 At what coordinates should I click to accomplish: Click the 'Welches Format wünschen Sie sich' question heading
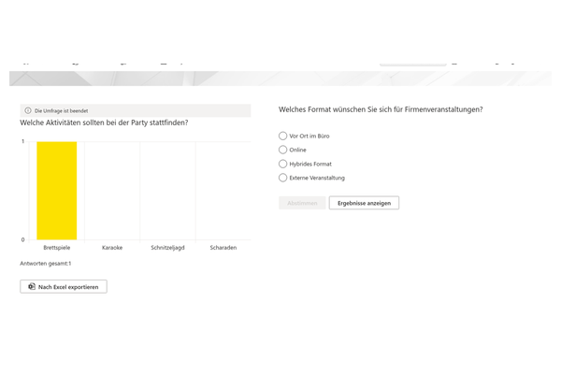point(381,109)
